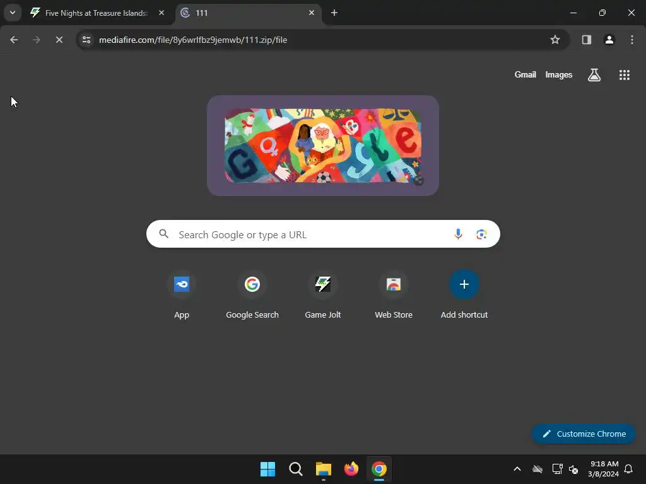Click the Google Doodle image
Viewport: 646px width, 484px height.
(322, 146)
